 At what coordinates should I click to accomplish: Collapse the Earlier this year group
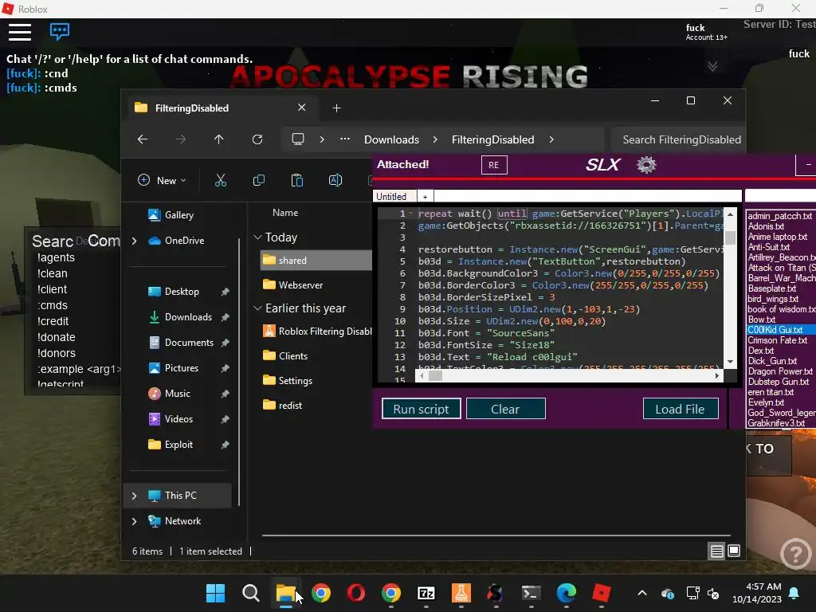click(257, 308)
